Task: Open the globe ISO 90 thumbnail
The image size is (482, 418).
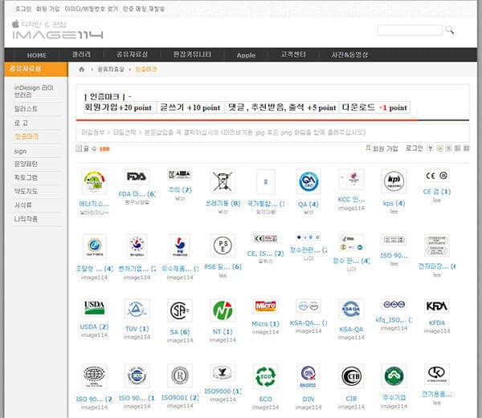Action: point(94,376)
